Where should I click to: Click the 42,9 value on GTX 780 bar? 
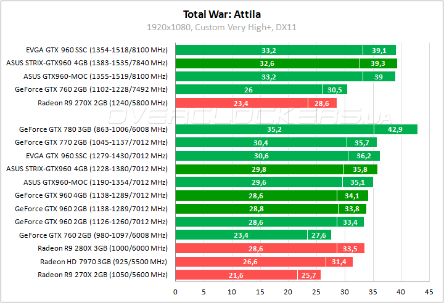395,129
